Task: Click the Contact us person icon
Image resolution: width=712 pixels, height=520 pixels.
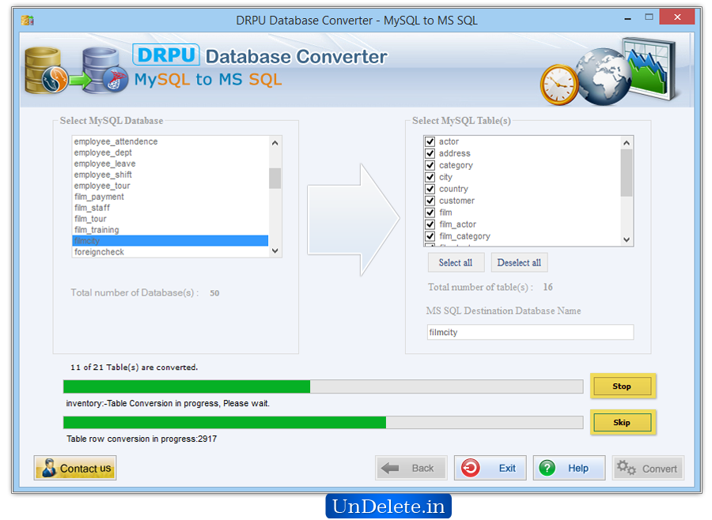Action: (48, 468)
